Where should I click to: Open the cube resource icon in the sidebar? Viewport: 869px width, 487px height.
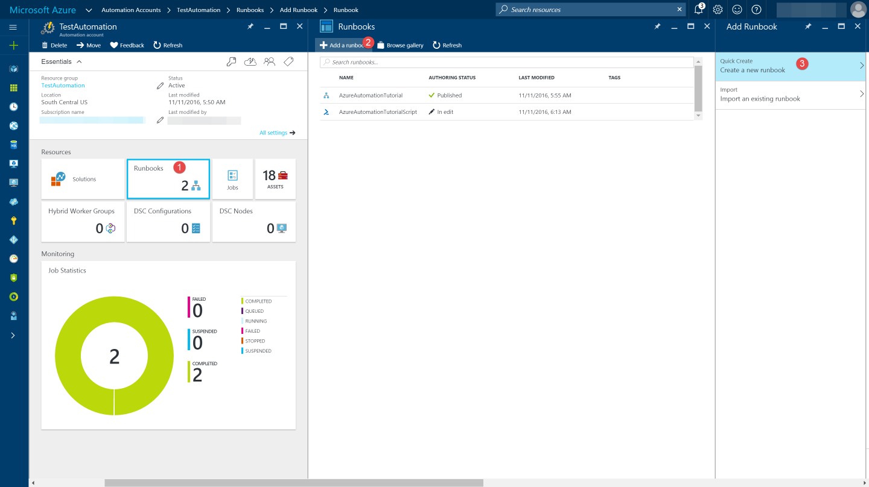point(13,69)
